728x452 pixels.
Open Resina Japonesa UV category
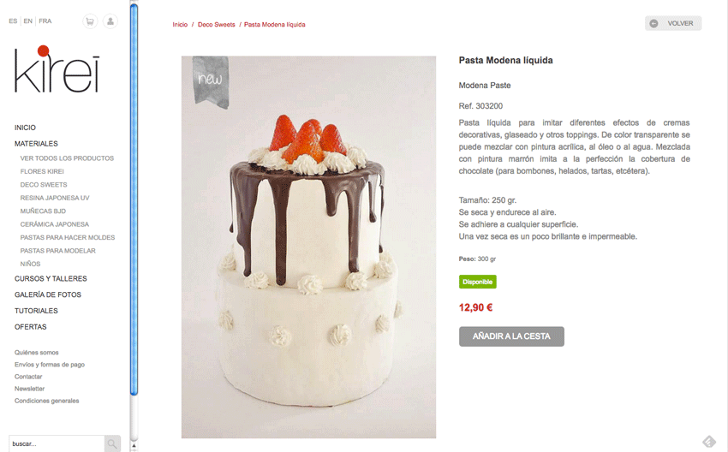coord(55,198)
